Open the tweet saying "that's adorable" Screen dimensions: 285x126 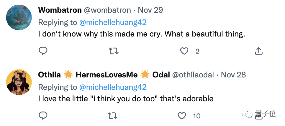tap(126, 99)
